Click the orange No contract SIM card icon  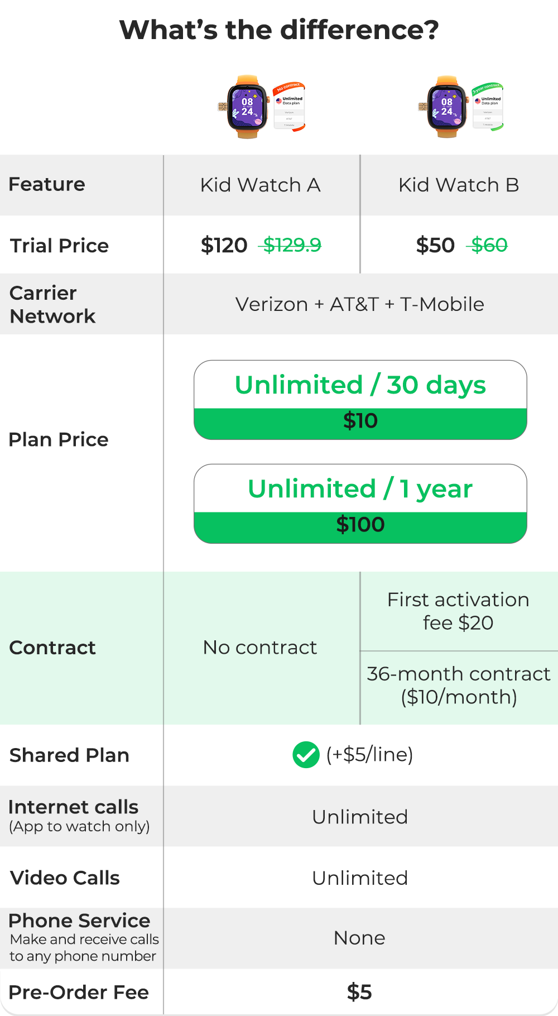pos(289,107)
